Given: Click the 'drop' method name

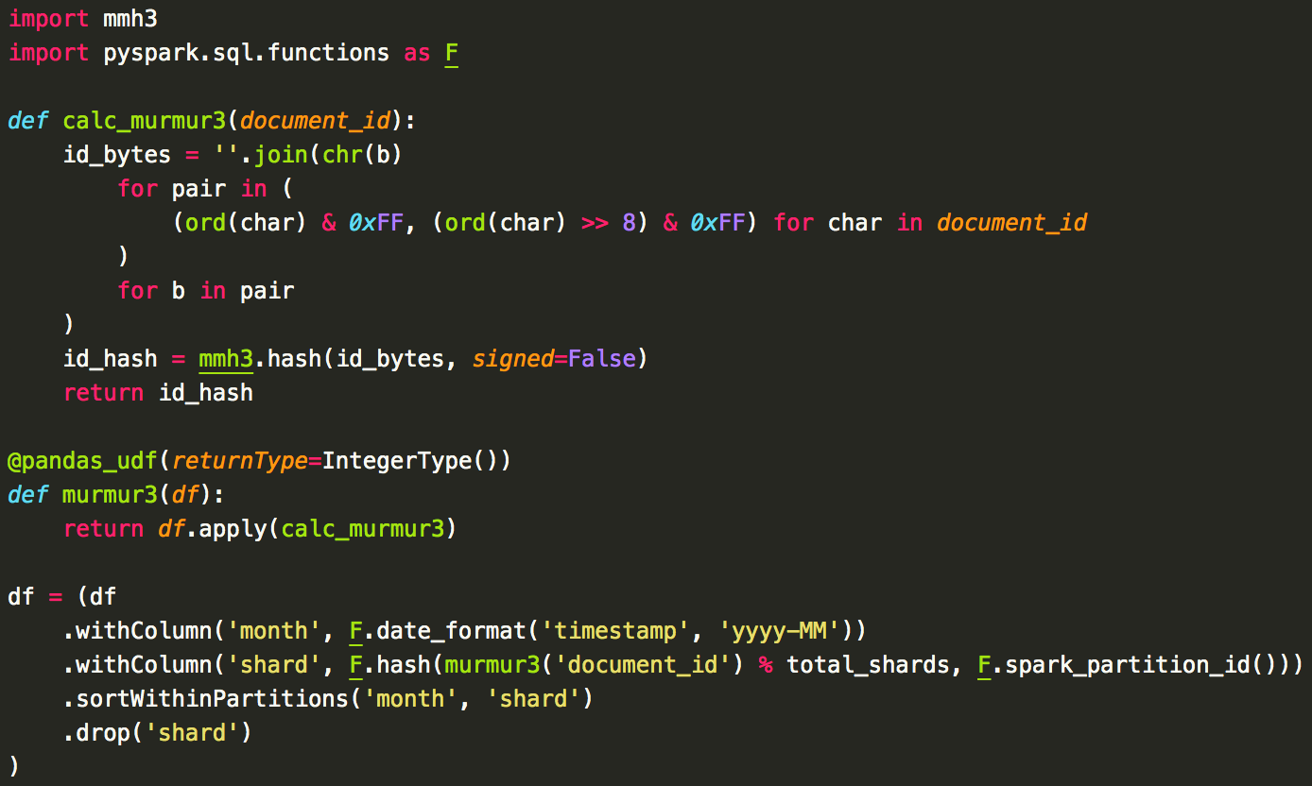Looking at the screenshot, I should pyautogui.click(x=103, y=733).
